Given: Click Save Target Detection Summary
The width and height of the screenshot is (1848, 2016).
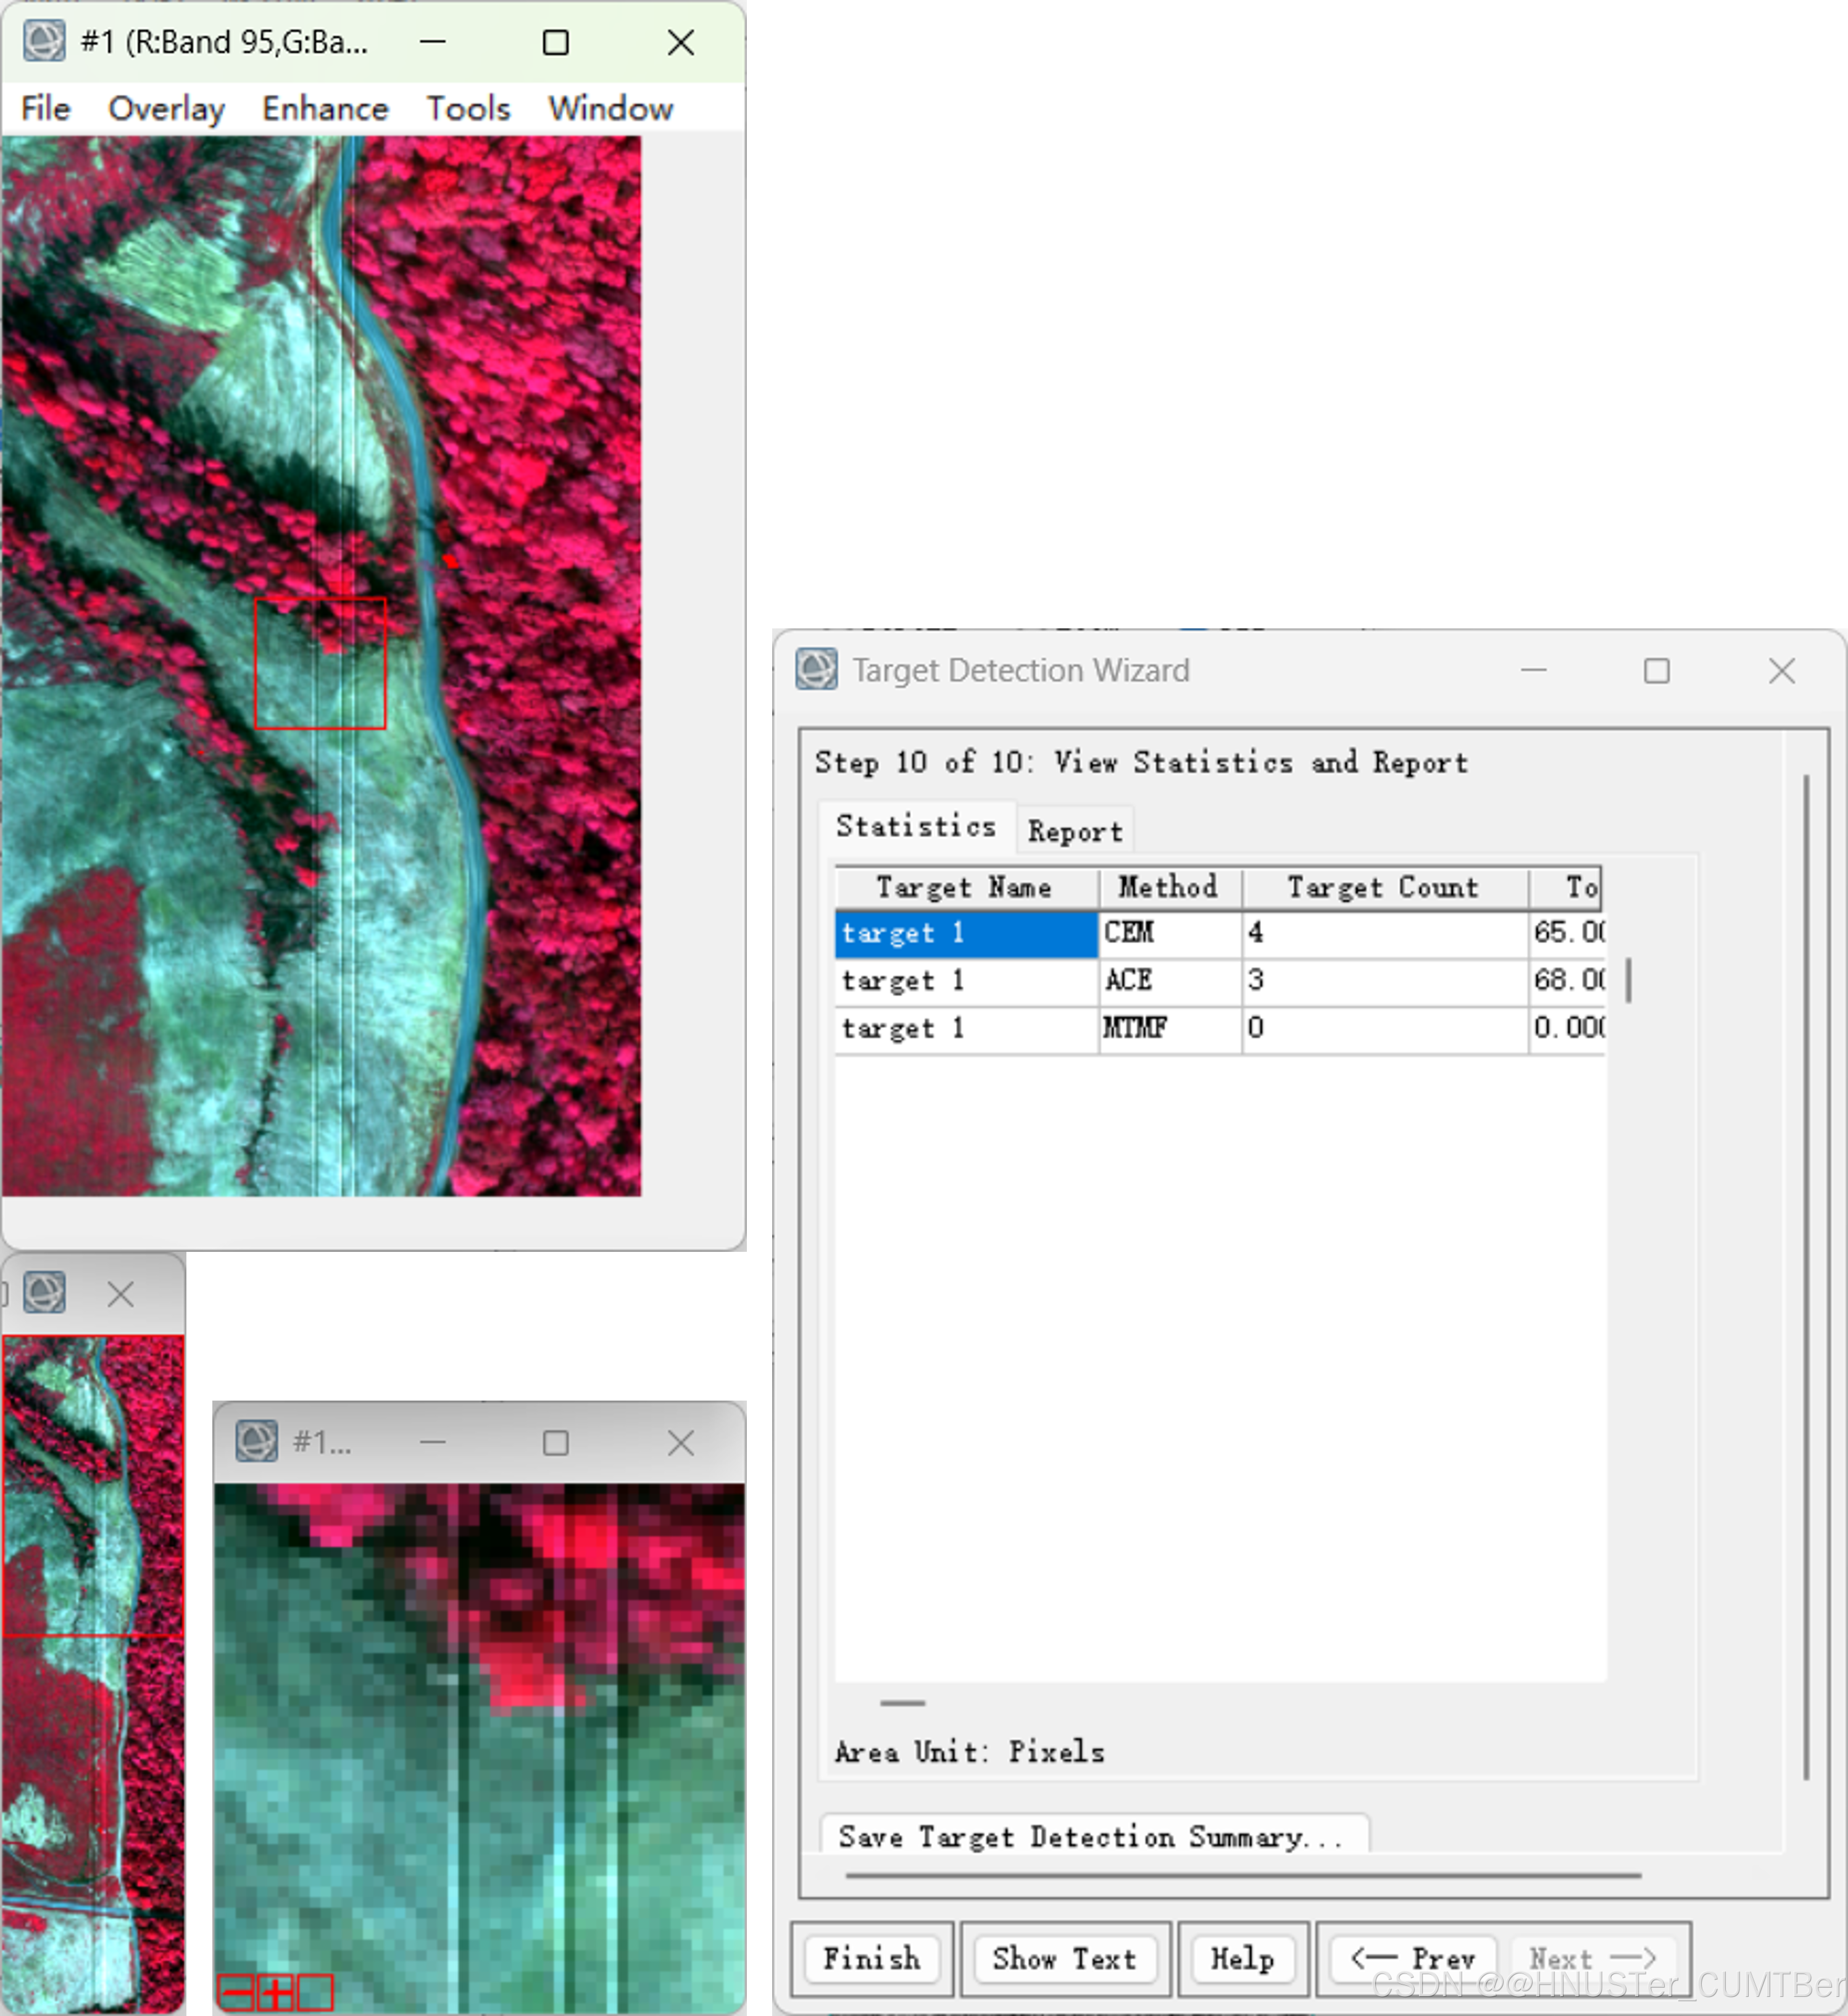Looking at the screenshot, I should click(1092, 1836).
